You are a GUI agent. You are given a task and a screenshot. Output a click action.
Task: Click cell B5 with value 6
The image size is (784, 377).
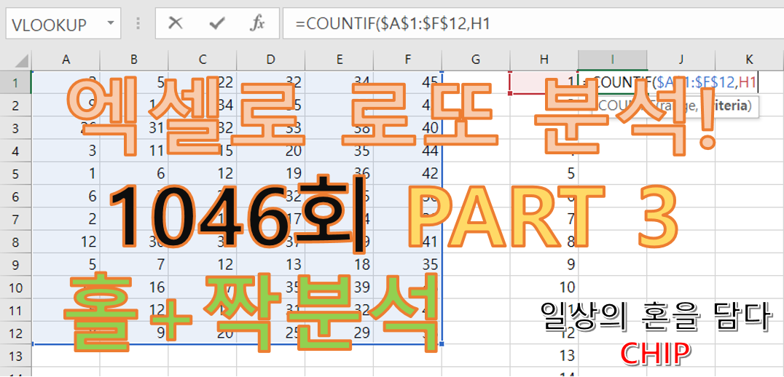134,173
